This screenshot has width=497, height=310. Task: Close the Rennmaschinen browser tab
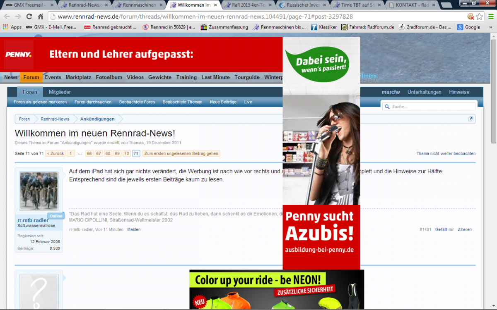tap(161, 5)
